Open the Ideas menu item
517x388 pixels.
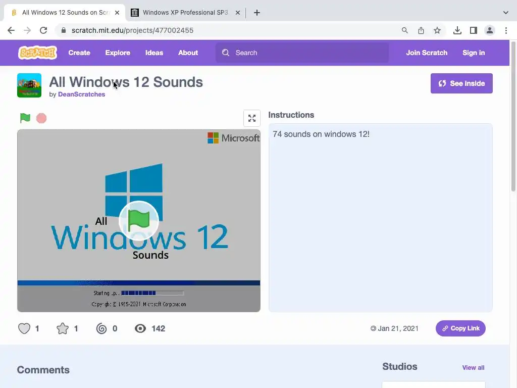click(154, 53)
